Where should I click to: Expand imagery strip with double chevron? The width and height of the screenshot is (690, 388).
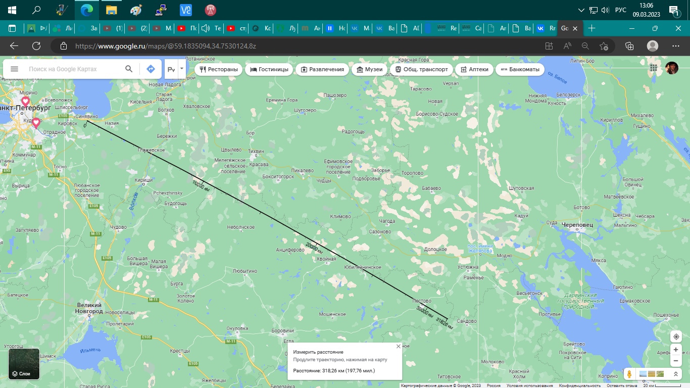(x=675, y=374)
